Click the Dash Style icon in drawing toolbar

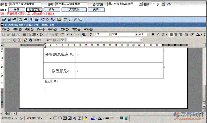[x=112, y=118]
